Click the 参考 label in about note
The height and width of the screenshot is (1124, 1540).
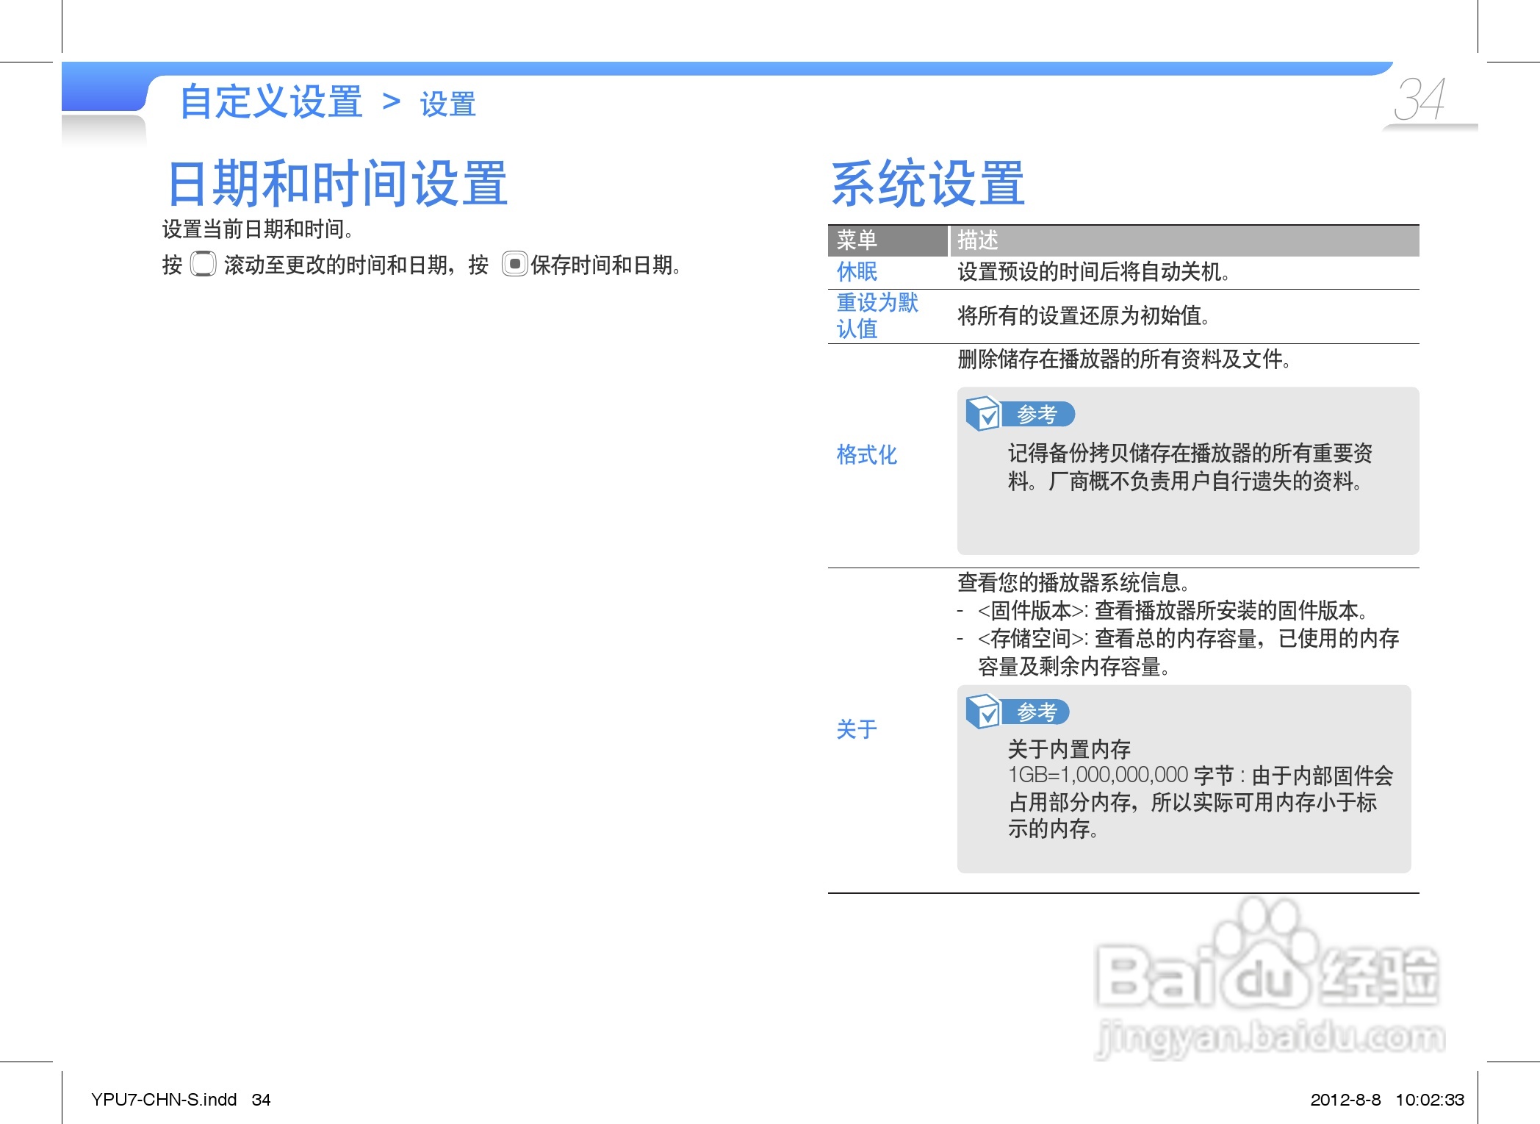click(x=1037, y=712)
